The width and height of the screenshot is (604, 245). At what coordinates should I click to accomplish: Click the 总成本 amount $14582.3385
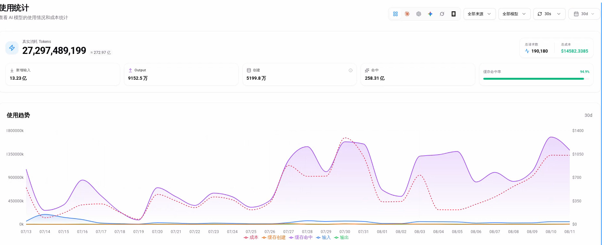(x=574, y=51)
